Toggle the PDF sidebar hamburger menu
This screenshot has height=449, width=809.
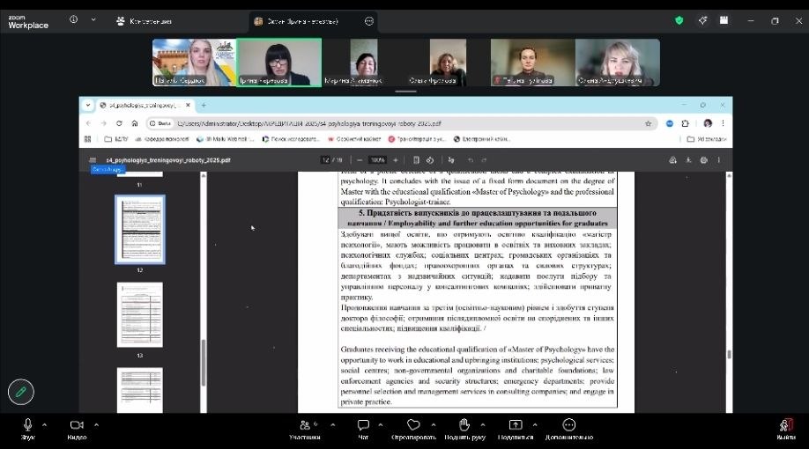click(x=93, y=160)
